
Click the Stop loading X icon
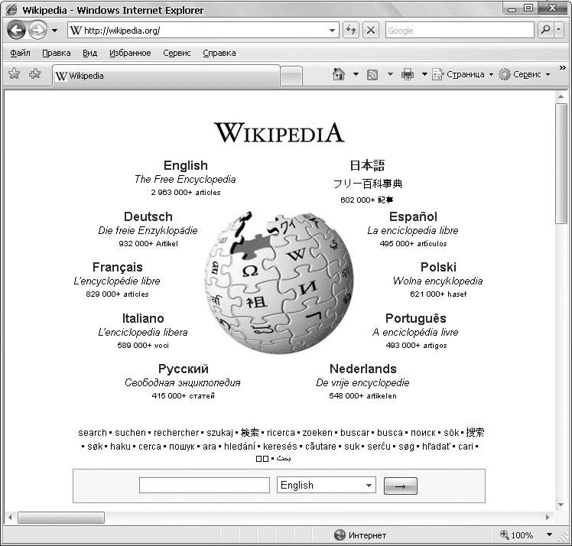(370, 31)
